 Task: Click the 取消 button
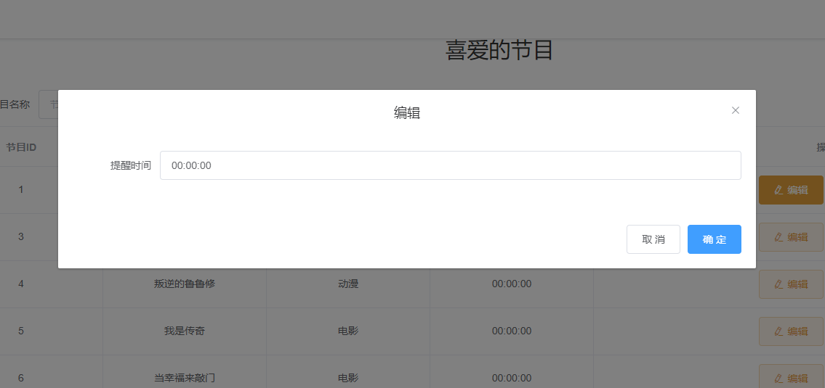(x=653, y=239)
